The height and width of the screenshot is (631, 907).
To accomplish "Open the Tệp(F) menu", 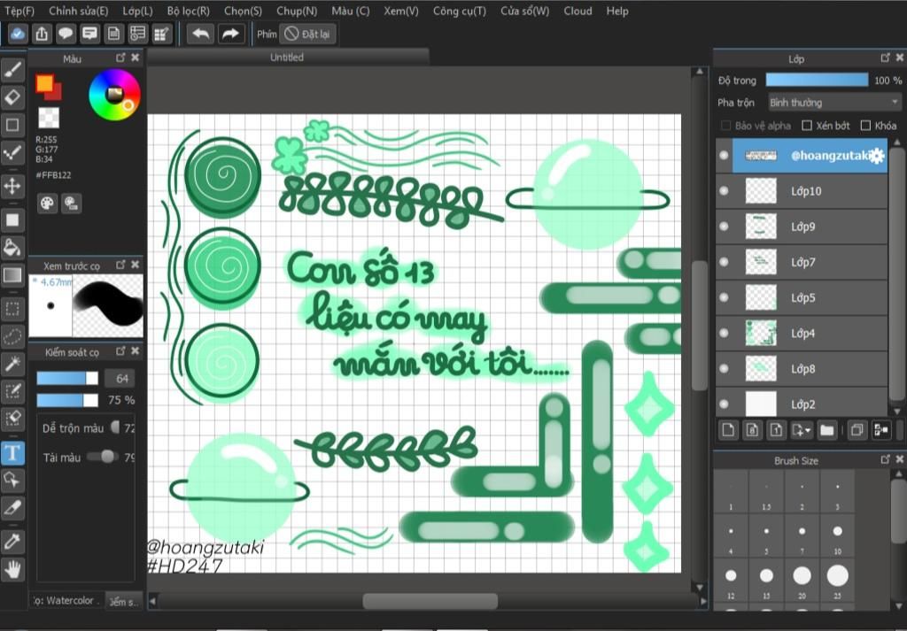I will 19,11.
